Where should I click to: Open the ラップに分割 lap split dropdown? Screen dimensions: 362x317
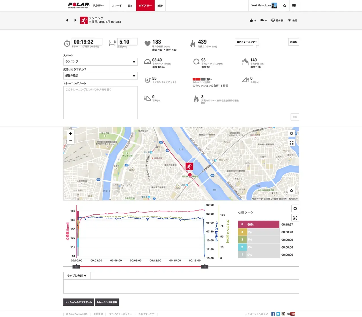pyautogui.click(x=76, y=275)
